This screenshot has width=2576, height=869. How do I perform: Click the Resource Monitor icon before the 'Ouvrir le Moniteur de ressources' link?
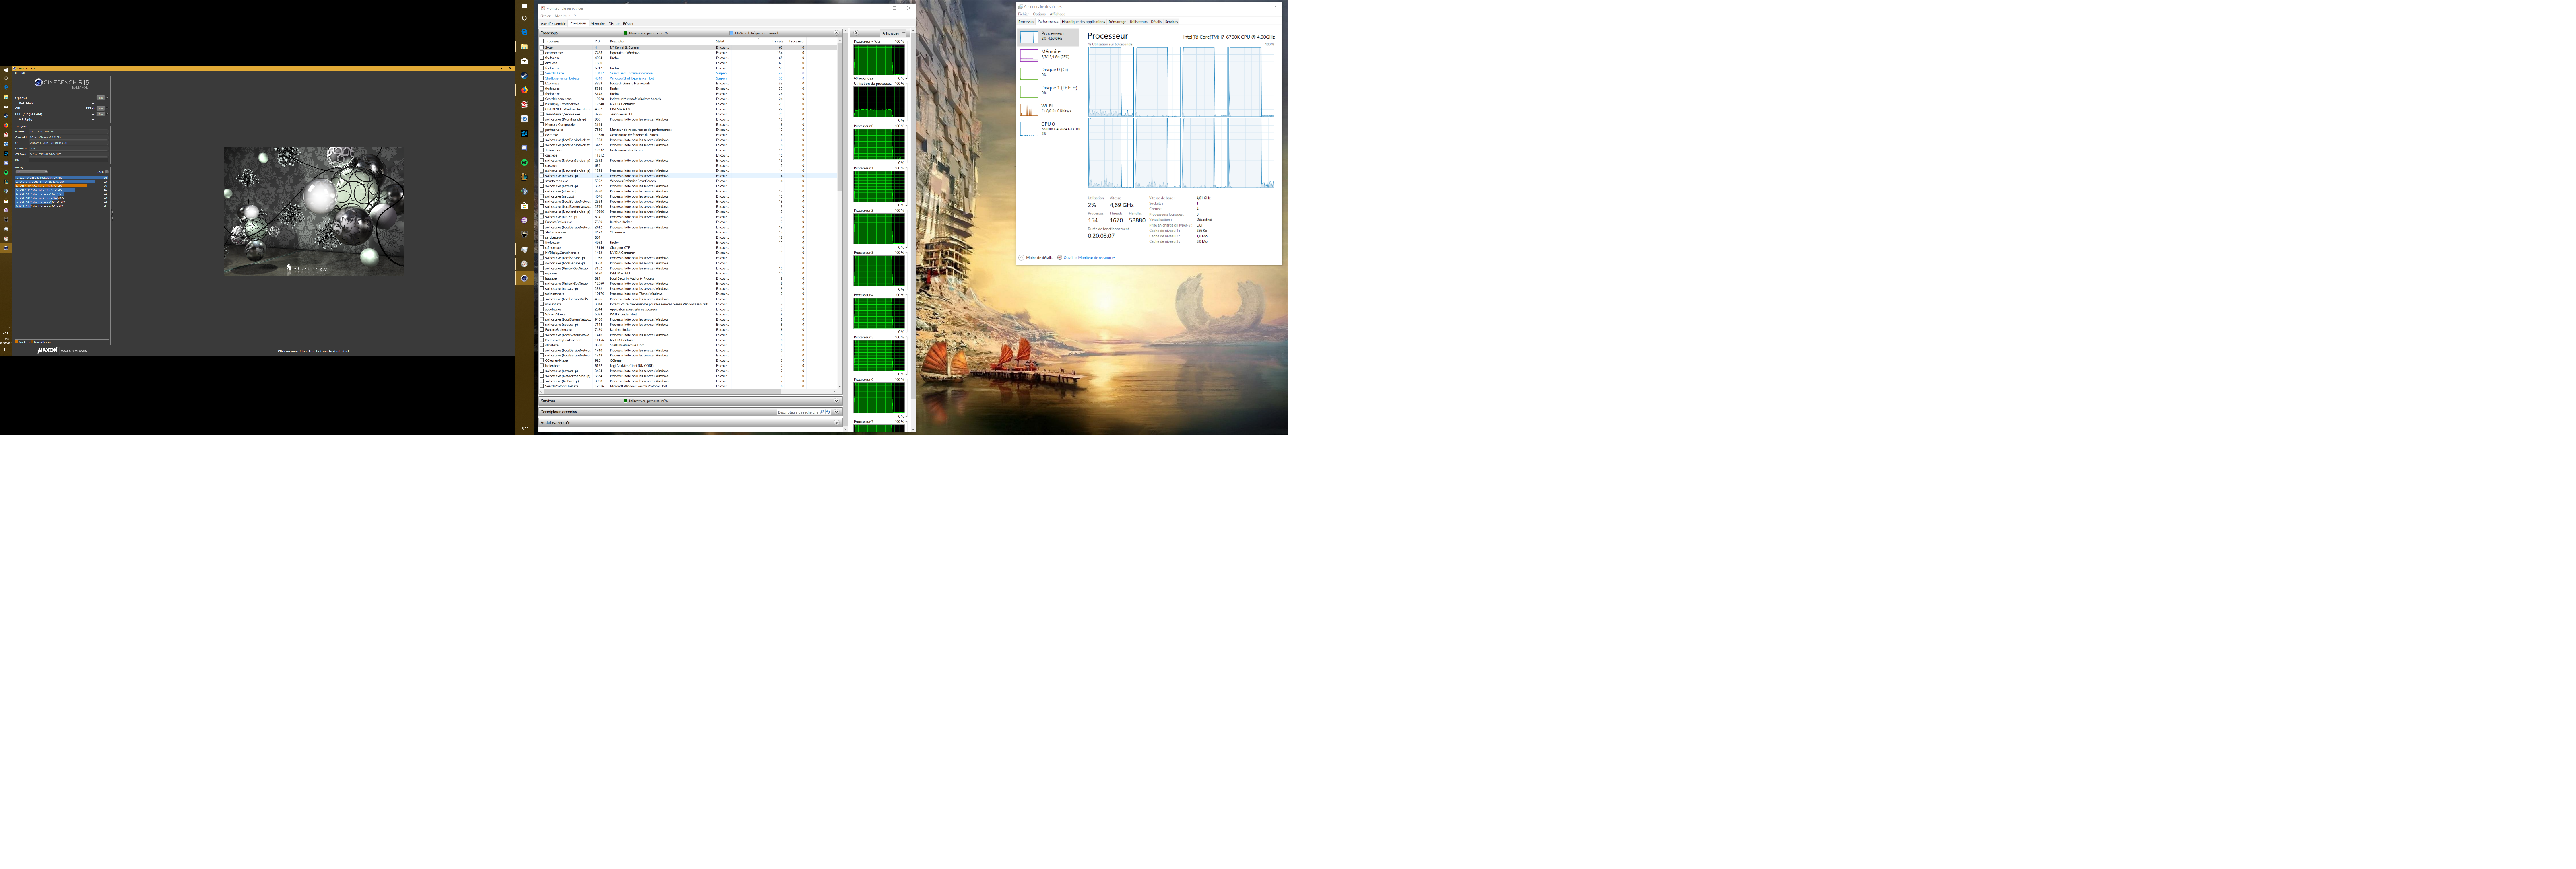pyautogui.click(x=1060, y=258)
